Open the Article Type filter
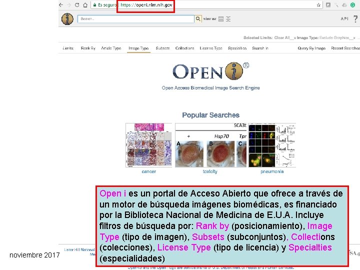This screenshot has height=270, width=360. (x=111, y=48)
